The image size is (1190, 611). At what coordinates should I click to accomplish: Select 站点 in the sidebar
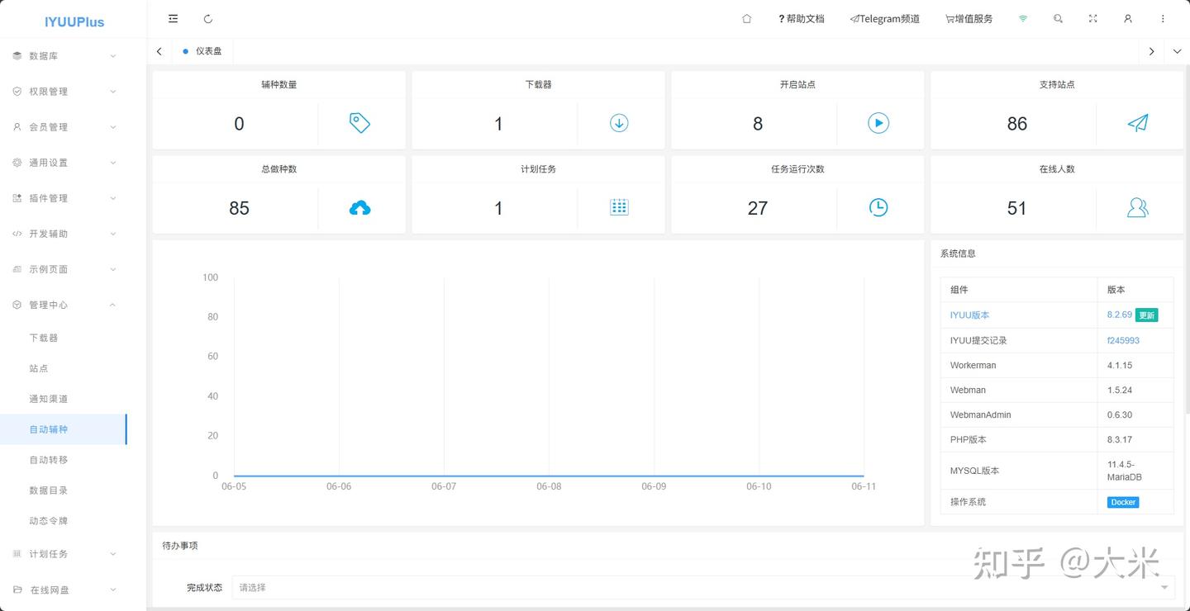(64, 368)
